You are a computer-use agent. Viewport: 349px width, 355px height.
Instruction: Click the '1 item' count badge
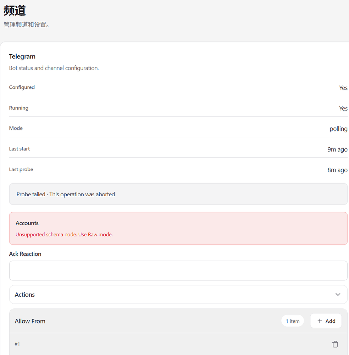293,321
